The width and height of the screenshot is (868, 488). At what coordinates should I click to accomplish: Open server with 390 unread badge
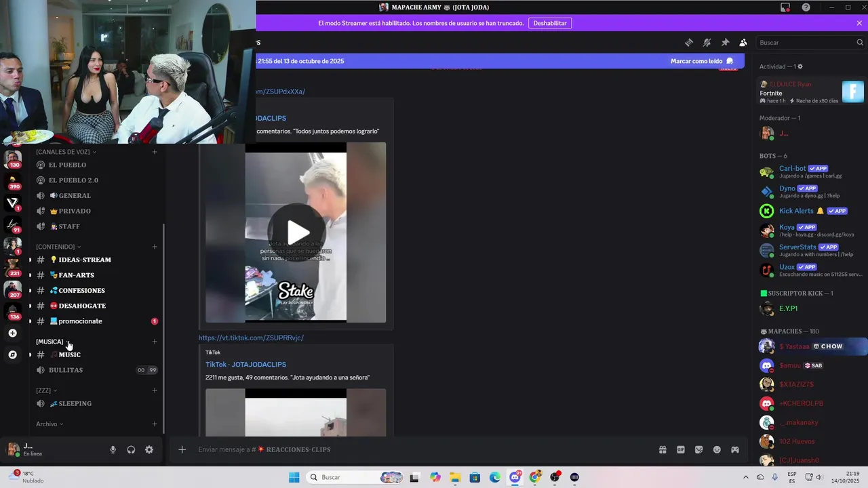[12, 181]
